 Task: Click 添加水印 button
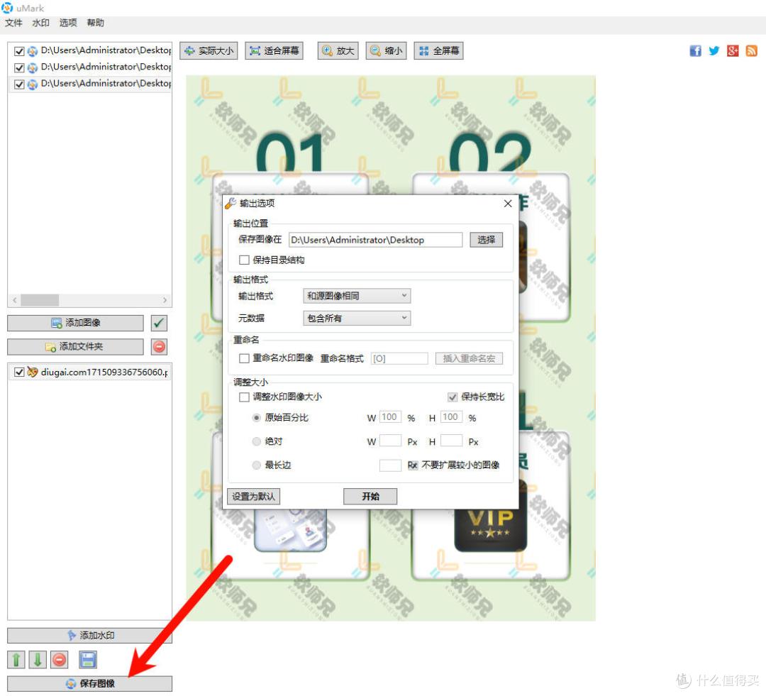click(90, 636)
